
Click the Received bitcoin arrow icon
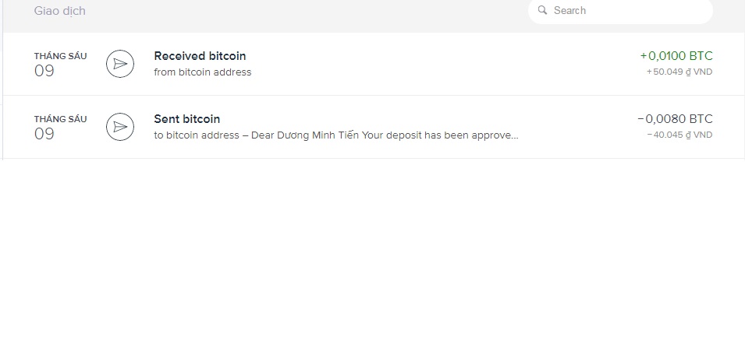[119, 64]
